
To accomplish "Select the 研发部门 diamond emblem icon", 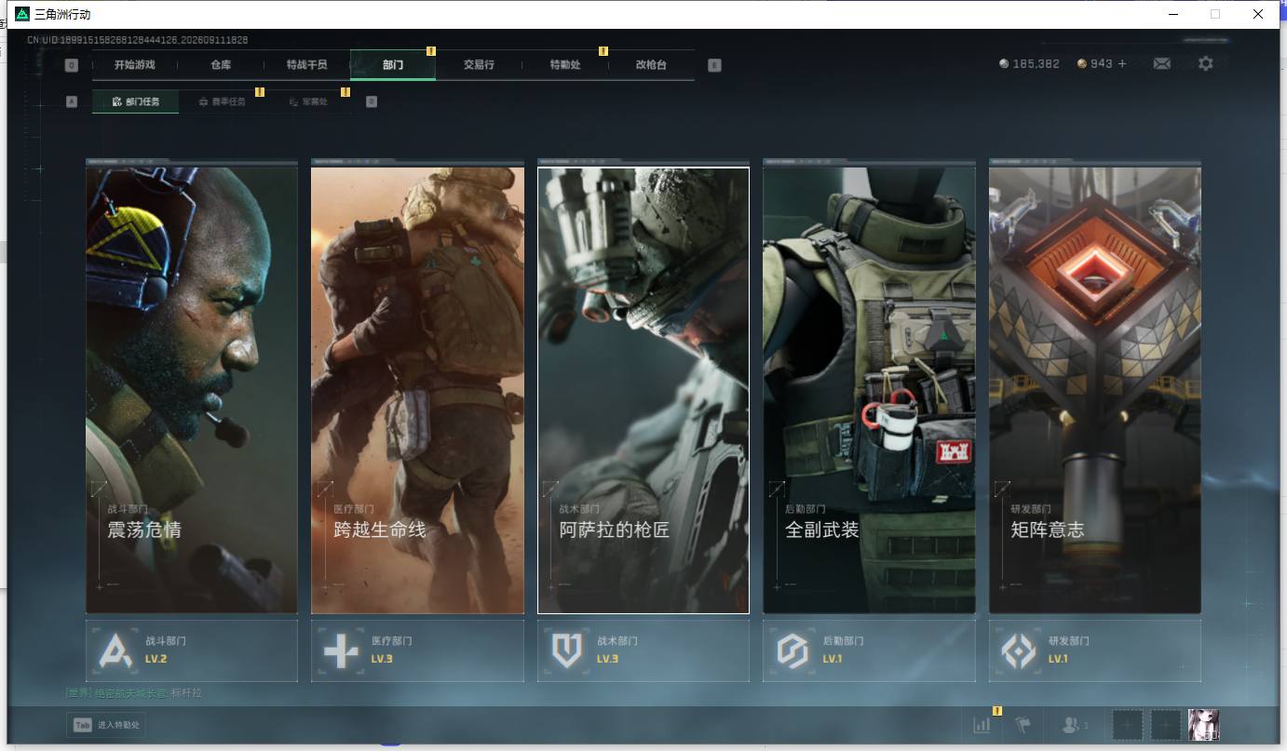I will point(1018,650).
